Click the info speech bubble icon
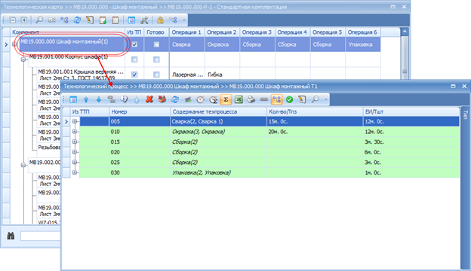Image resolution: width=471 pixels, height=271 pixels. click(124, 99)
